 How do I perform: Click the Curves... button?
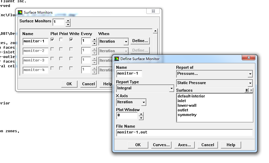pyautogui.click(x=161, y=145)
